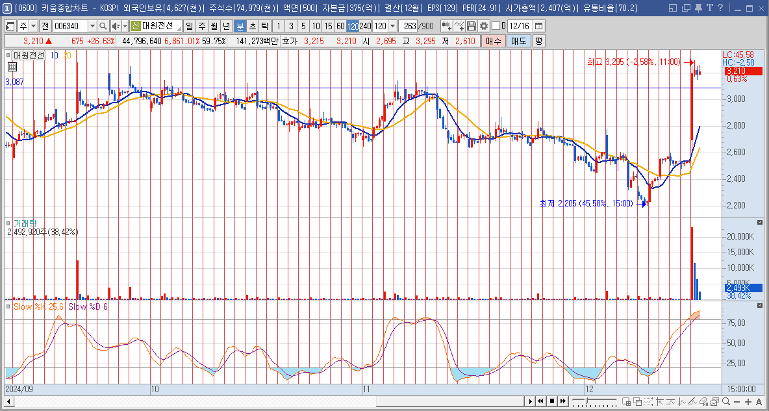Image resolution: width=769 pixels, height=411 pixels.
Task: Click the zoom slider handle at bottom
Action: (x=586, y=401)
